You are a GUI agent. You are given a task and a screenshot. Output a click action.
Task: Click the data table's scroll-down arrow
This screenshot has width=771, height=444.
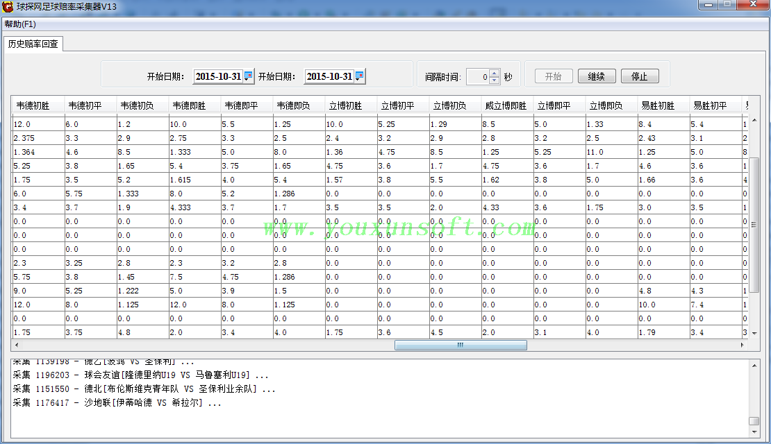tap(754, 333)
